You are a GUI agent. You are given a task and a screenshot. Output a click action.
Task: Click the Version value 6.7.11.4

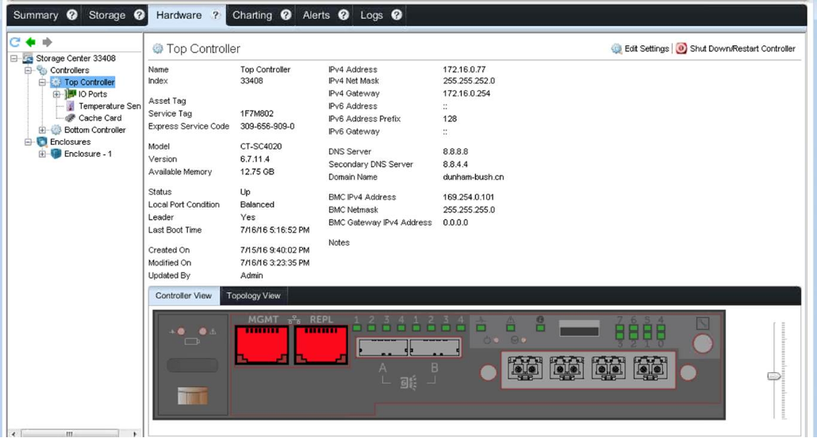(255, 159)
